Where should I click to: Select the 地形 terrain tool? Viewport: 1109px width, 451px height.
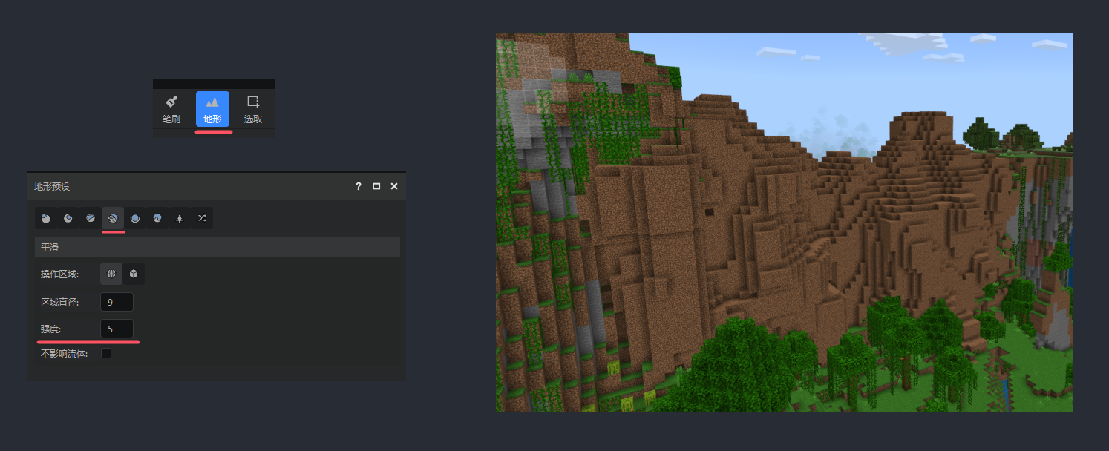click(x=212, y=108)
